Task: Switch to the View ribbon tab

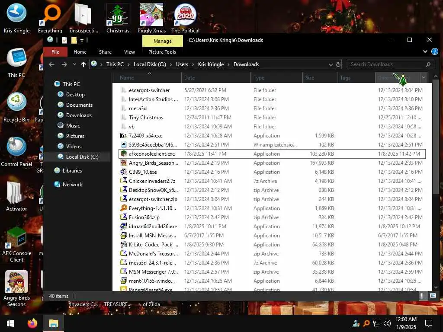Action: 129,52
